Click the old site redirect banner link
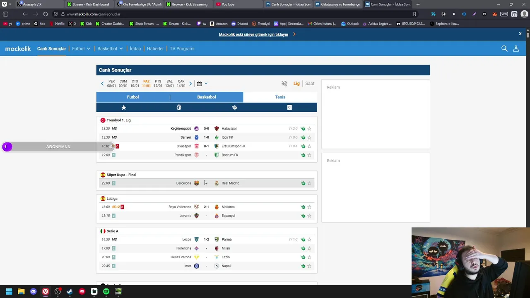530x298 pixels. click(x=253, y=34)
